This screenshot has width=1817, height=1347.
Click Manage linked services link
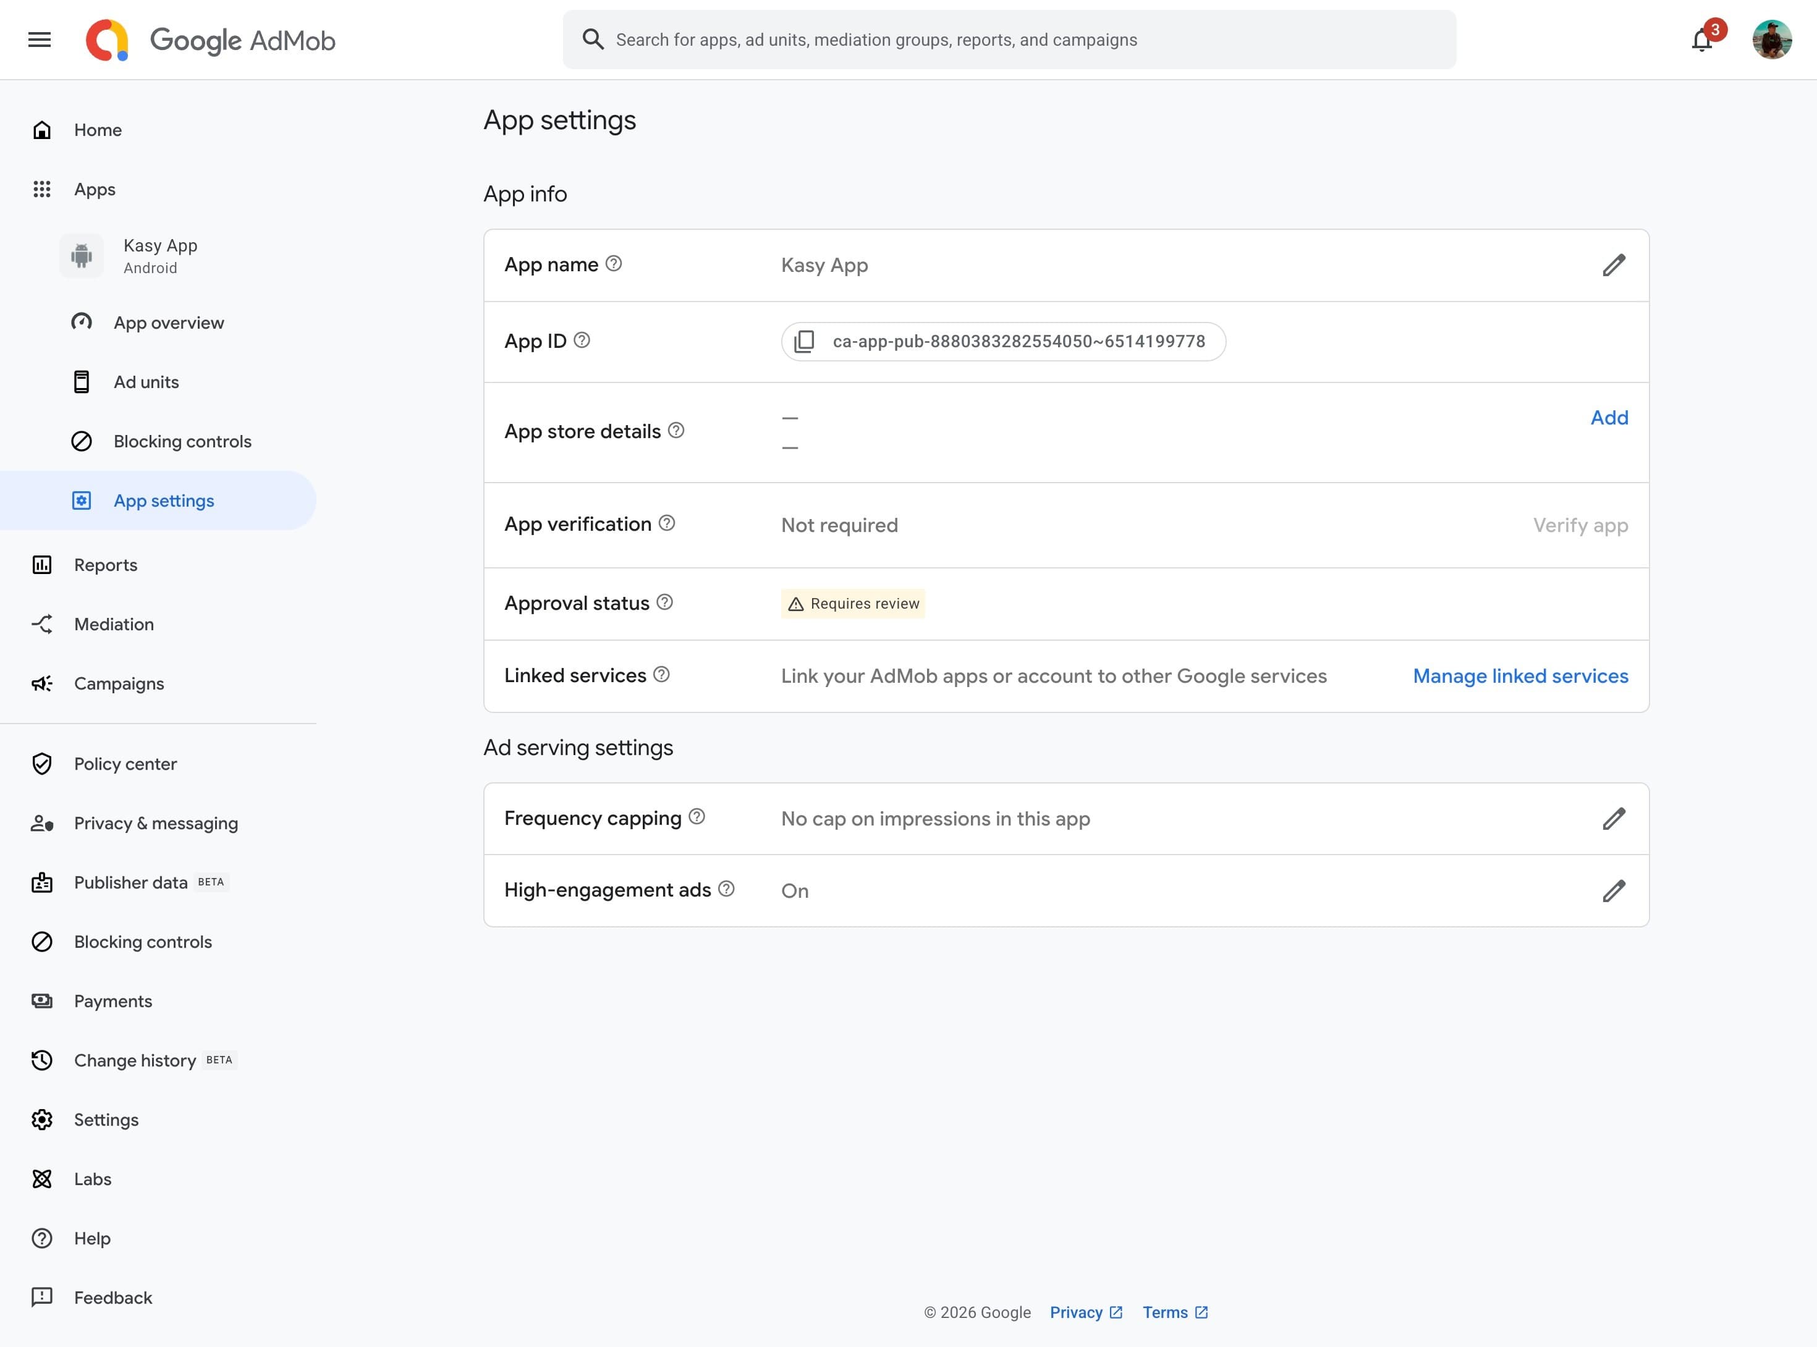[x=1520, y=676]
